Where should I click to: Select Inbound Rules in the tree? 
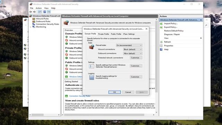(x=42, y=19)
